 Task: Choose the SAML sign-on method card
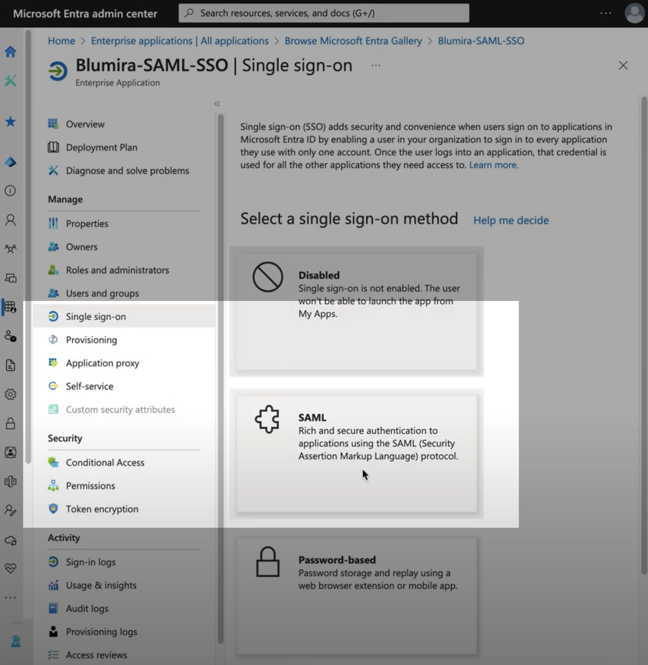point(357,454)
